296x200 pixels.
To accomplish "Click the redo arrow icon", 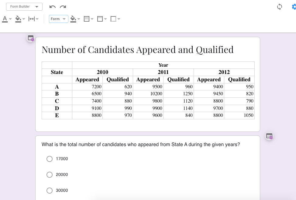I will pyautogui.click(x=63, y=7).
